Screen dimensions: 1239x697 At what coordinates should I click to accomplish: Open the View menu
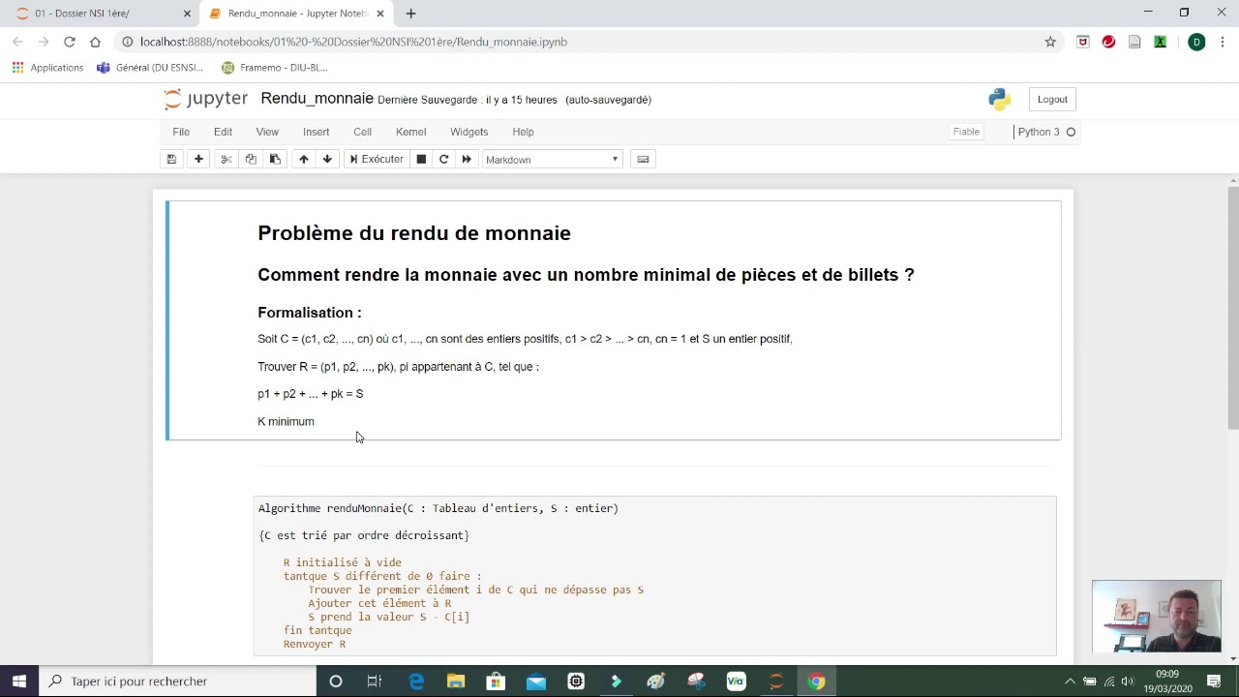[267, 132]
